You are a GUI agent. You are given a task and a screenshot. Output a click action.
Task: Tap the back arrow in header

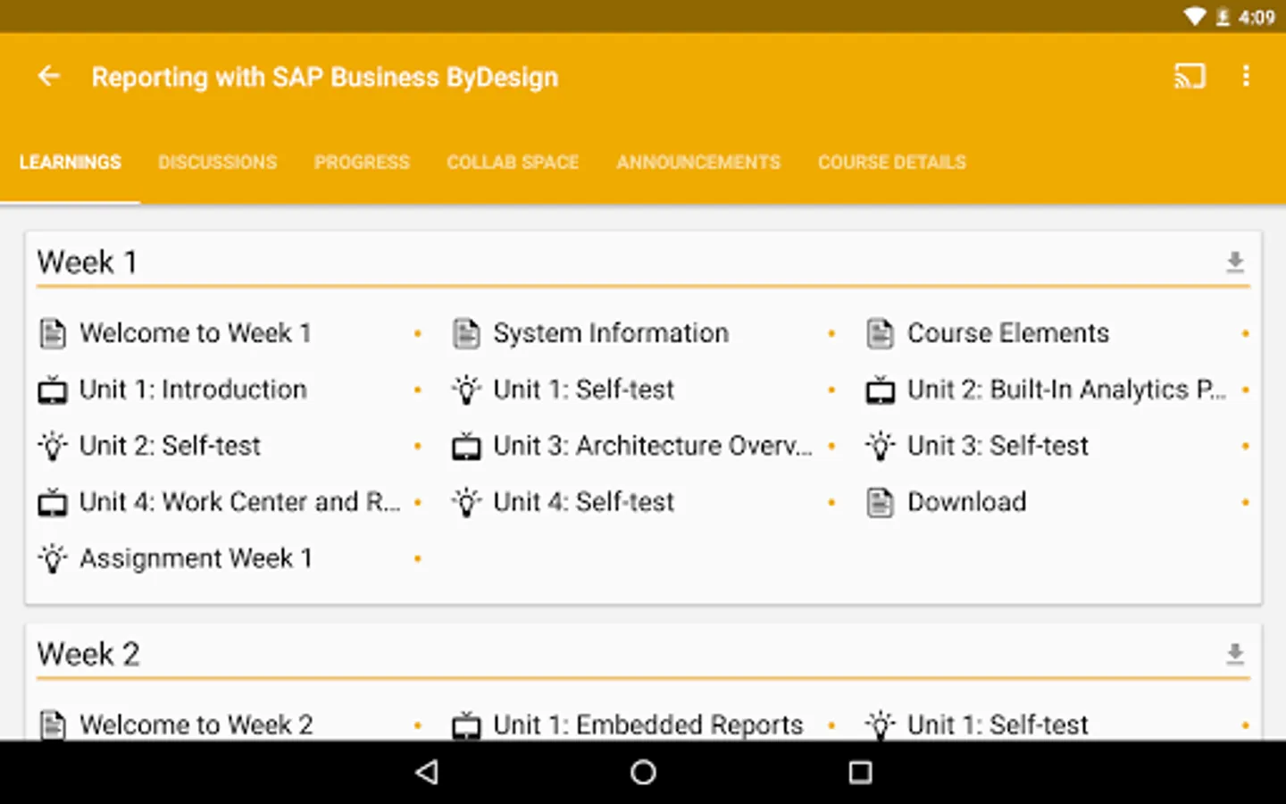(x=49, y=77)
